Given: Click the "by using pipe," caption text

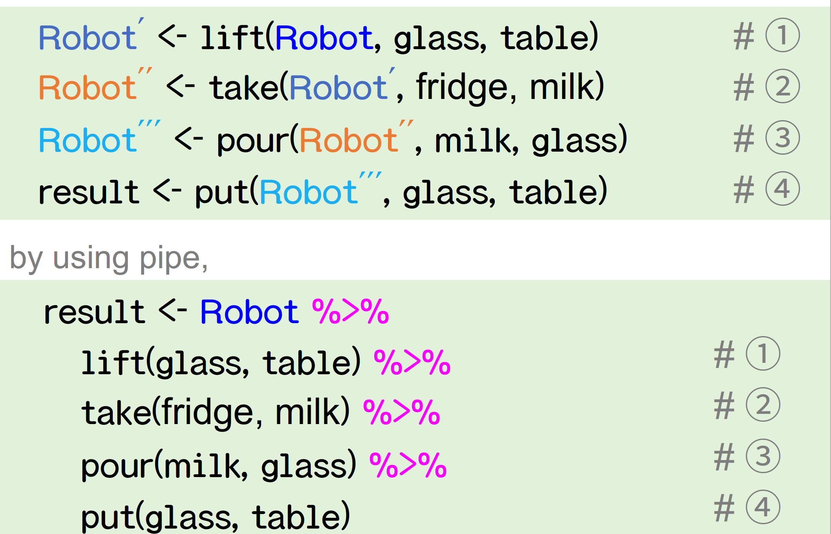Looking at the screenshot, I should 109,258.
